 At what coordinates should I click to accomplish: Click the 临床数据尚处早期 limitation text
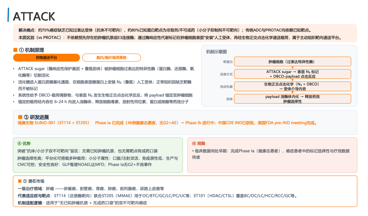[x=271, y=154]
